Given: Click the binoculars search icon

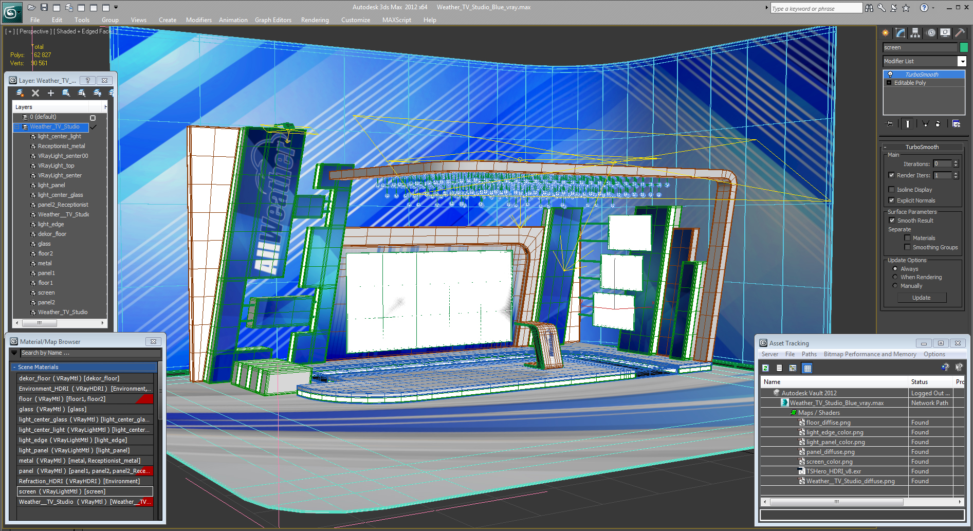Looking at the screenshot, I should pos(869,8).
